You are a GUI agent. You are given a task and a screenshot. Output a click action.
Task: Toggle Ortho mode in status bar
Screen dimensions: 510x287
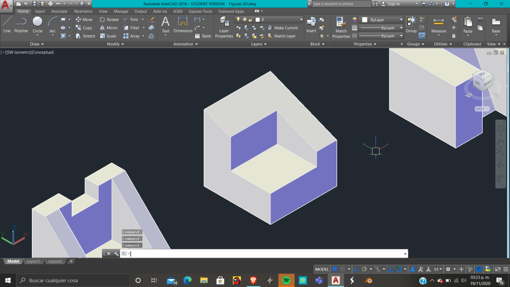pos(357,269)
